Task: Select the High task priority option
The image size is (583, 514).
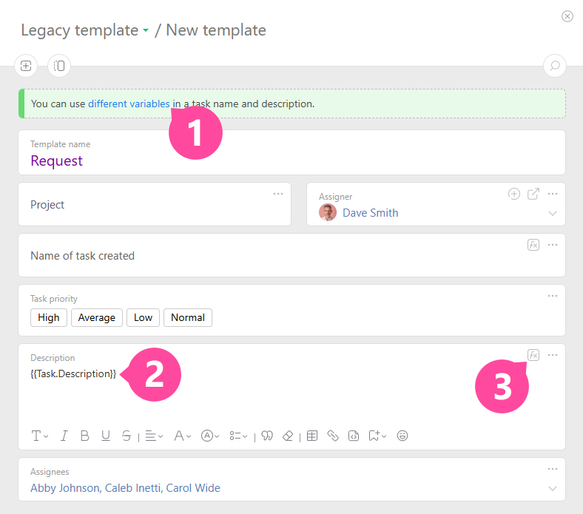Action: (x=49, y=317)
